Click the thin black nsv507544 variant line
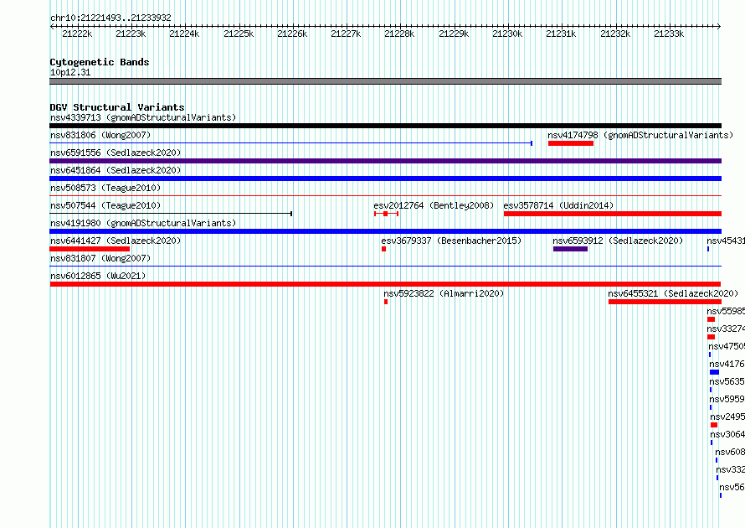 [x=171, y=214]
